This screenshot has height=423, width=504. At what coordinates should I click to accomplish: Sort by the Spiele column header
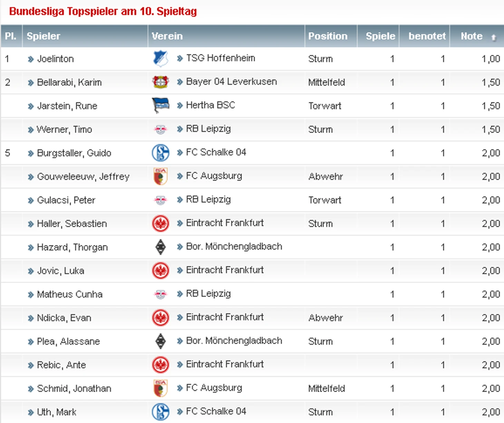pyautogui.click(x=380, y=36)
